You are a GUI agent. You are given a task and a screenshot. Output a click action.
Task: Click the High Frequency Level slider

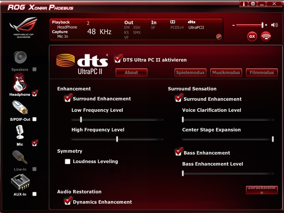click(x=117, y=139)
